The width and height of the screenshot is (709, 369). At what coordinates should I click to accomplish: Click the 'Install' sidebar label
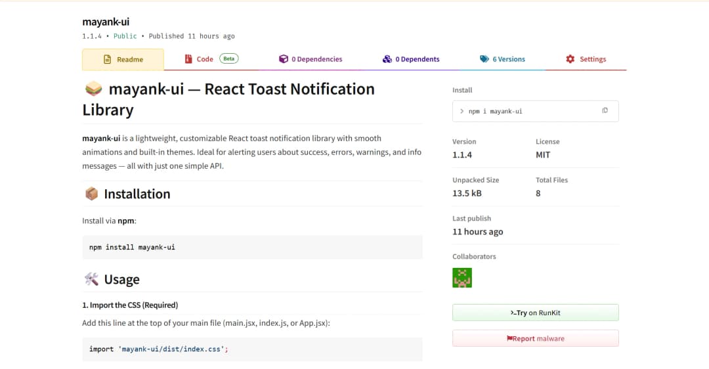pyautogui.click(x=462, y=90)
